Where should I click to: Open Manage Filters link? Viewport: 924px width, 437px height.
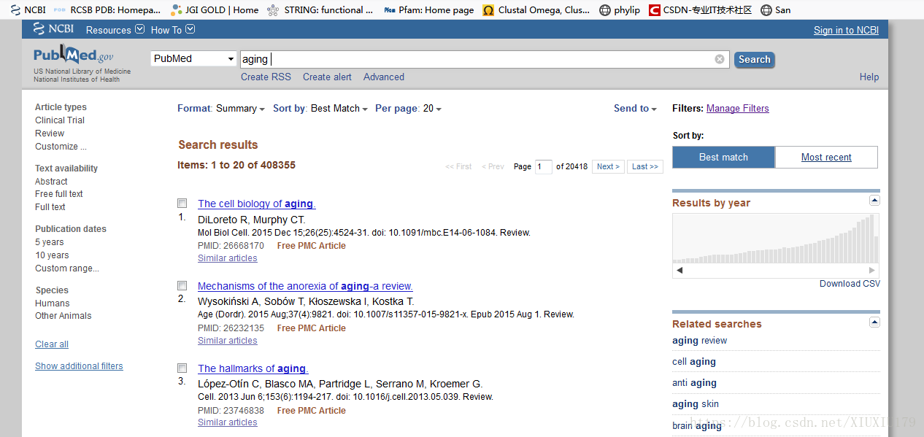[x=738, y=109]
